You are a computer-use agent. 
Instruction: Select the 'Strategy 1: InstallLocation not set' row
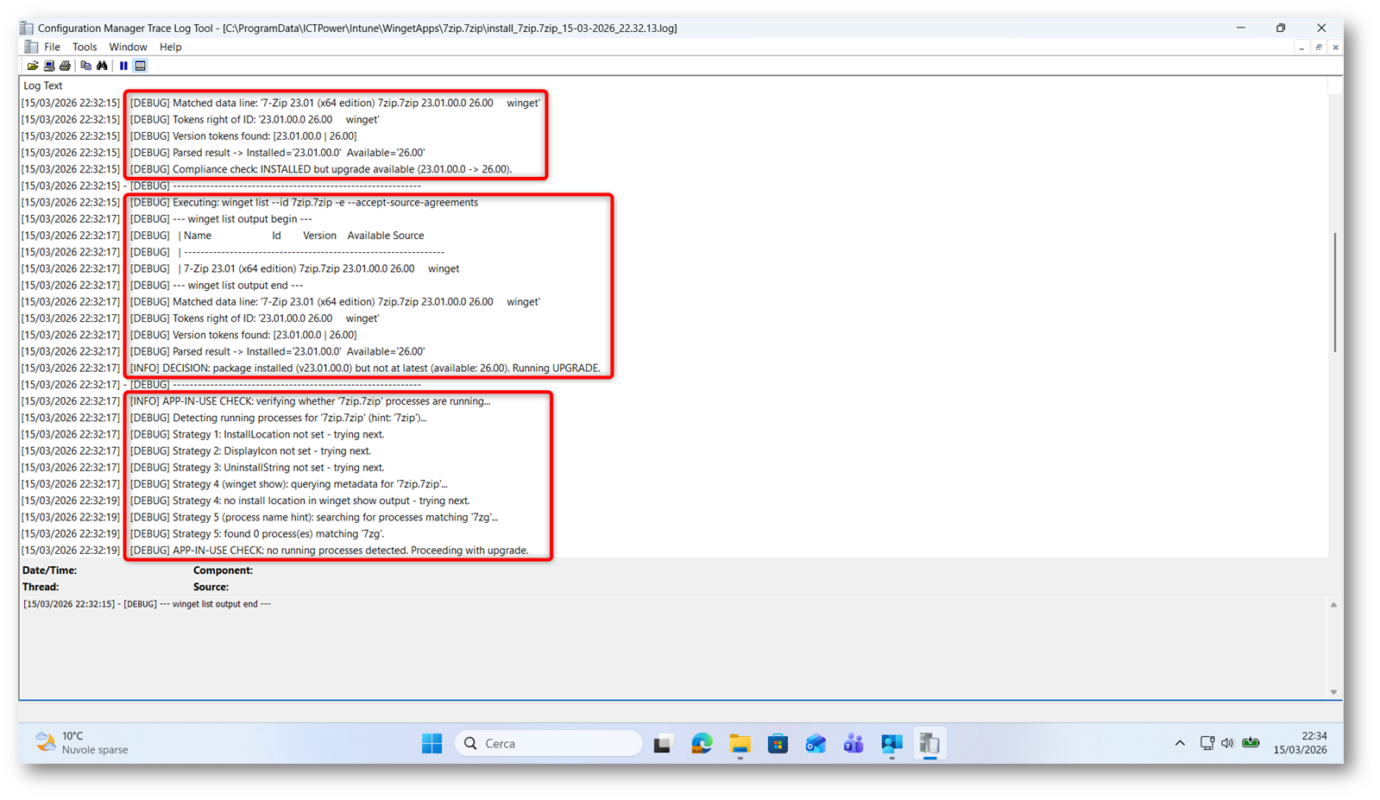pyautogui.click(x=673, y=434)
